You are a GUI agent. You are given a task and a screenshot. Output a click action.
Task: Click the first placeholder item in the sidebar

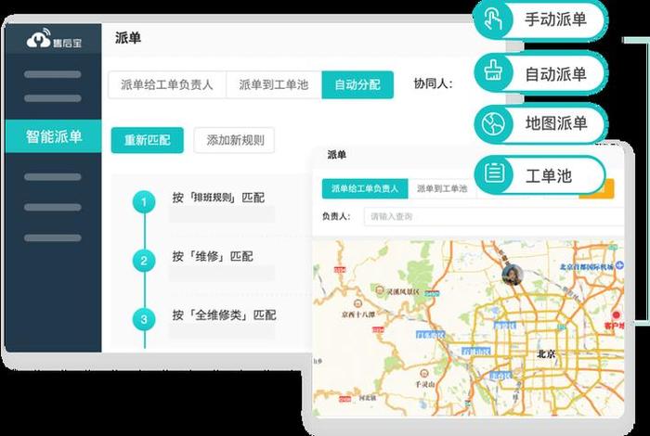click(x=53, y=74)
